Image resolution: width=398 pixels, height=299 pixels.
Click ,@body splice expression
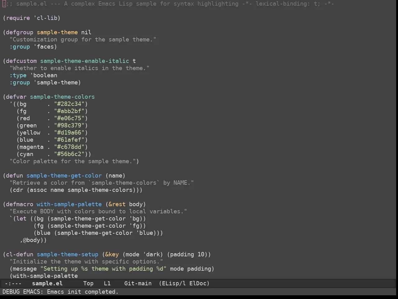[32, 240]
